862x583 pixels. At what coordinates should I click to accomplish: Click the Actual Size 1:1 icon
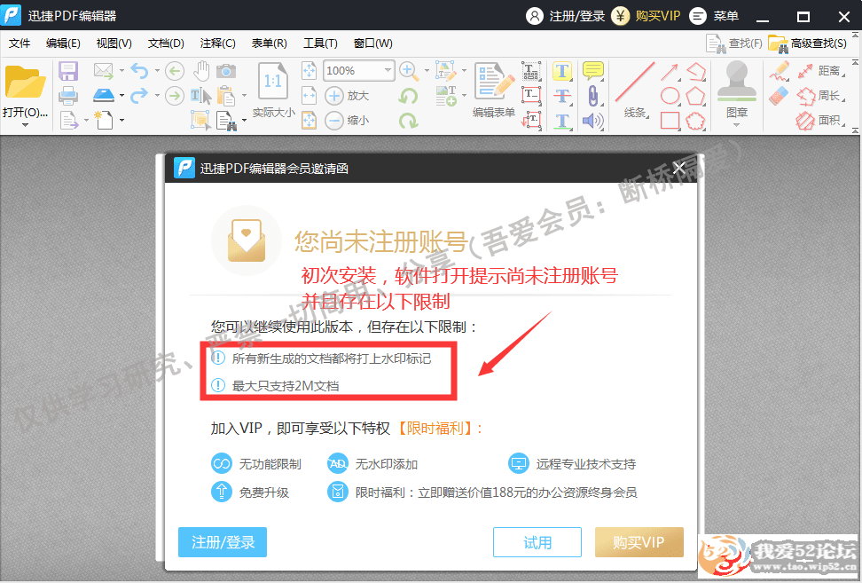pyautogui.click(x=273, y=83)
